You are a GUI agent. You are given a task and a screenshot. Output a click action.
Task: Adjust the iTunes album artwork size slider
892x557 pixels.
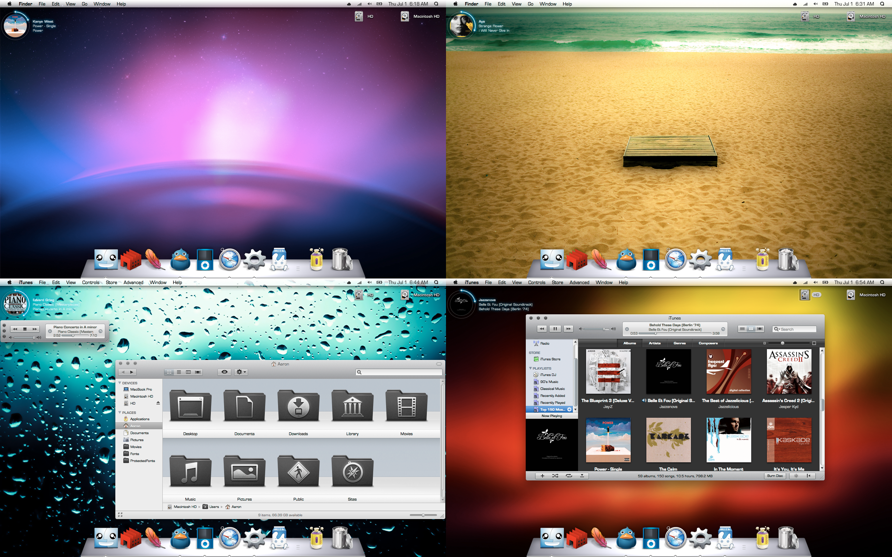789,343
